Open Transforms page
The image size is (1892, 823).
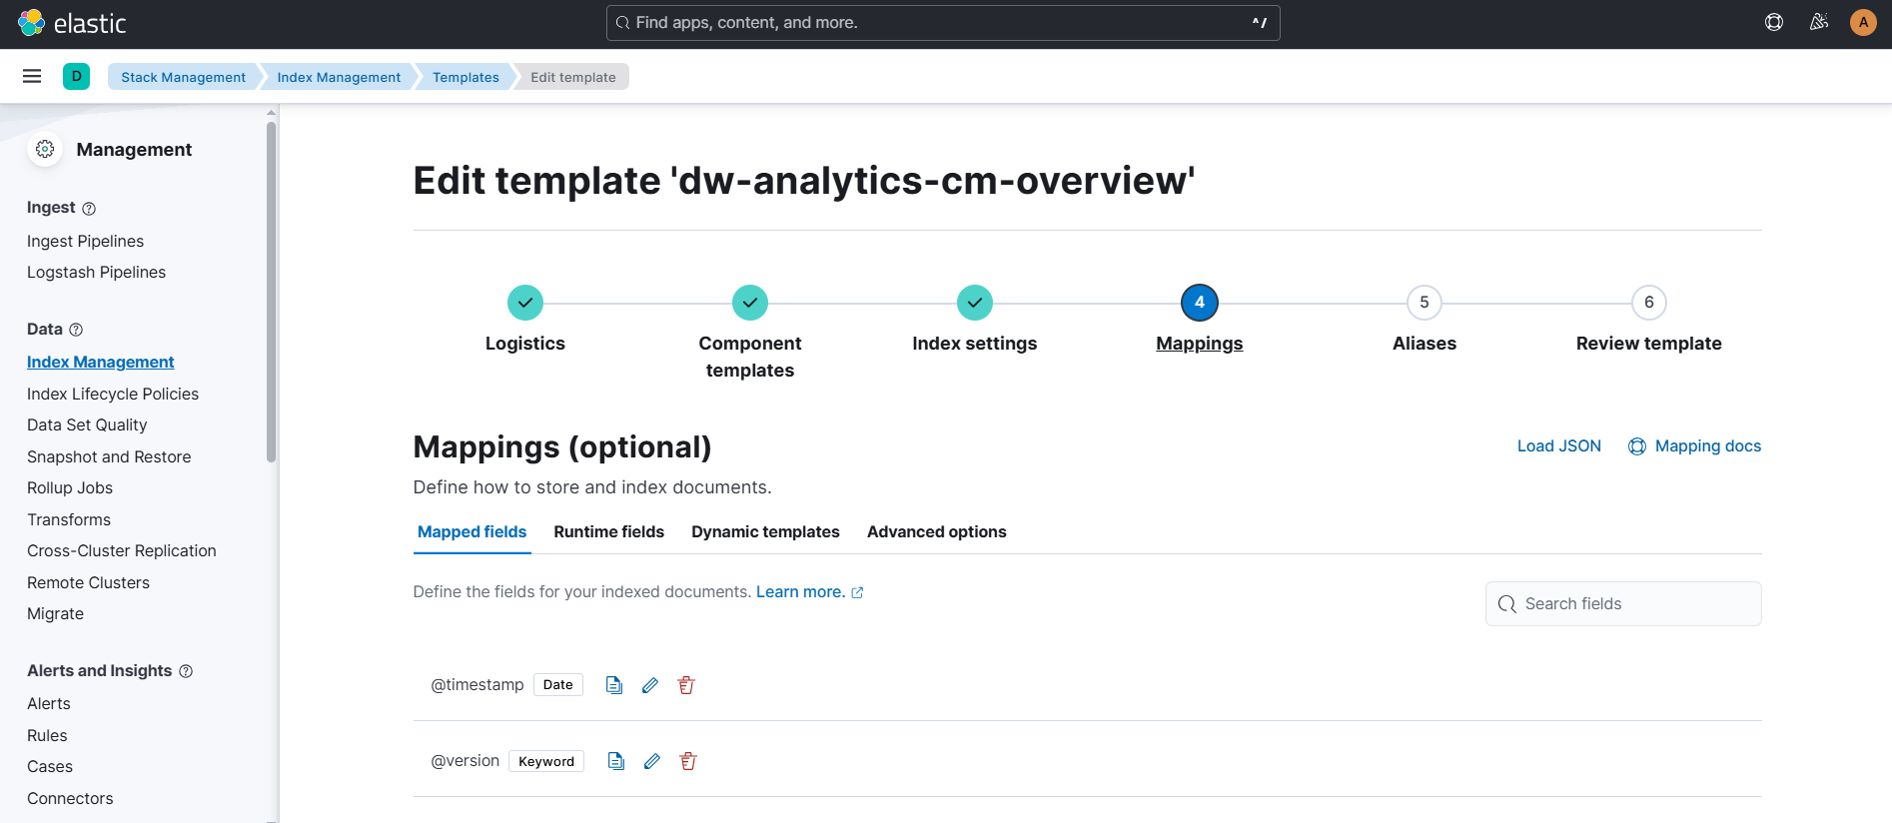[69, 520]
